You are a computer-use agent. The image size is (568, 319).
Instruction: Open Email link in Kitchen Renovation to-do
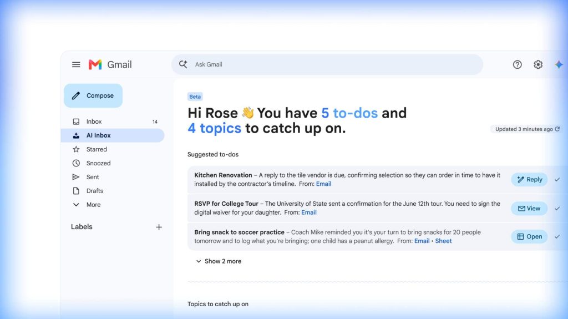pyautogui.click(x=323, y=184)
